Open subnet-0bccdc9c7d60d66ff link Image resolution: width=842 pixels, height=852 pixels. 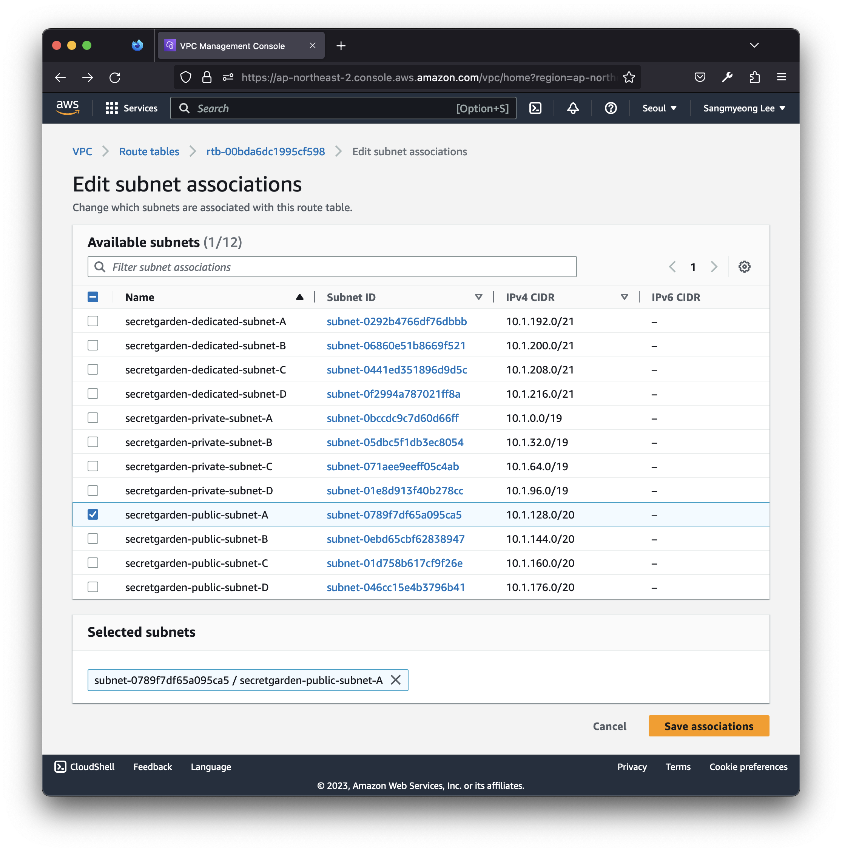coord(392,418)
